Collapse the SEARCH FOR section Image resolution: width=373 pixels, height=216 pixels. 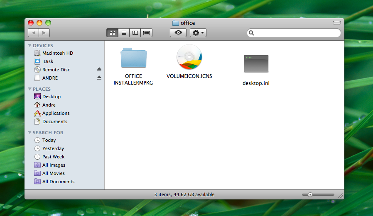[x=29, y=132]
